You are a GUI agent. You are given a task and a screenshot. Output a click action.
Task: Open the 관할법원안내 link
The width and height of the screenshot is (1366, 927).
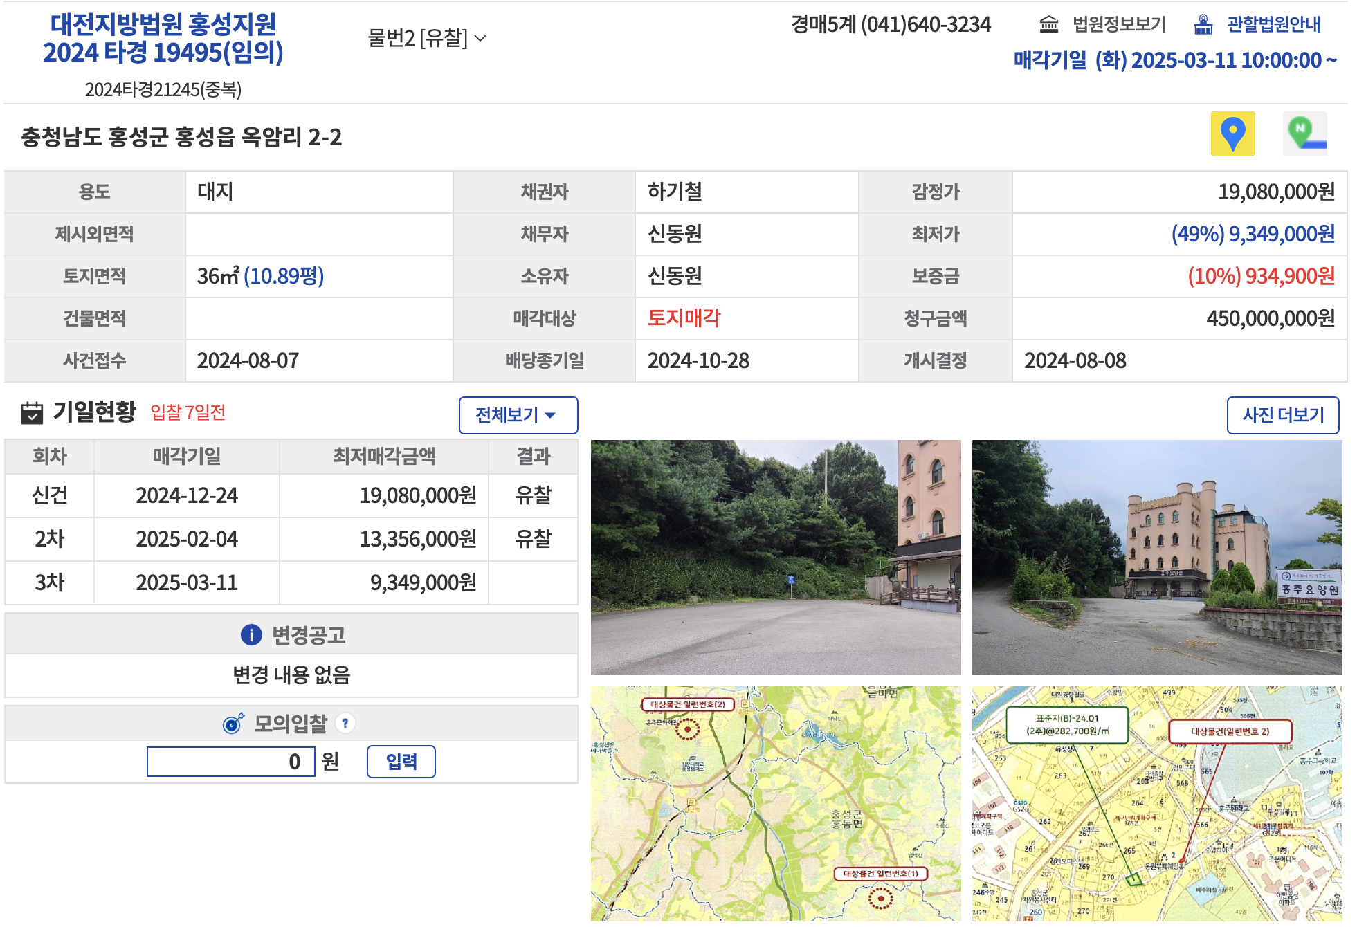point(1273,25)
